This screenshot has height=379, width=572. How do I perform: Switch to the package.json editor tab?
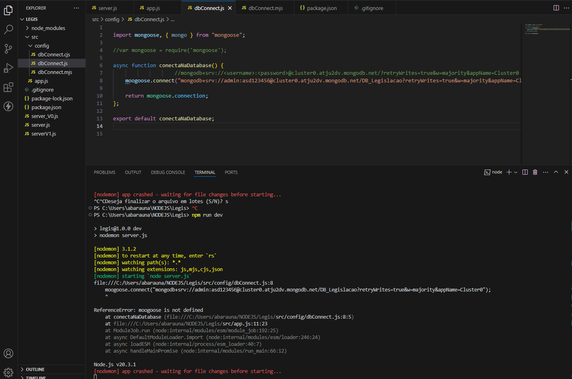pyautogui.click(x=321, y=8)
